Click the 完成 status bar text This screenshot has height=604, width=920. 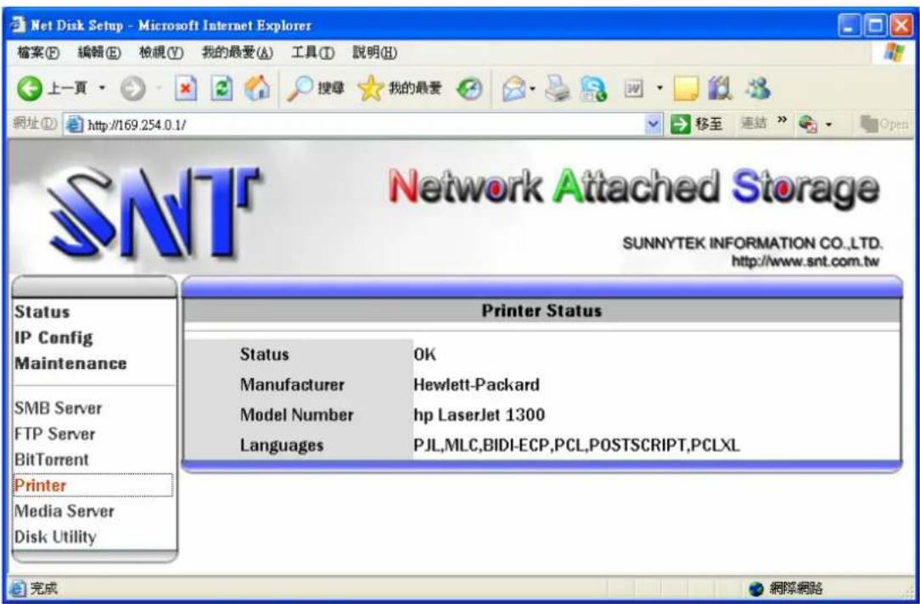point(44,588)
